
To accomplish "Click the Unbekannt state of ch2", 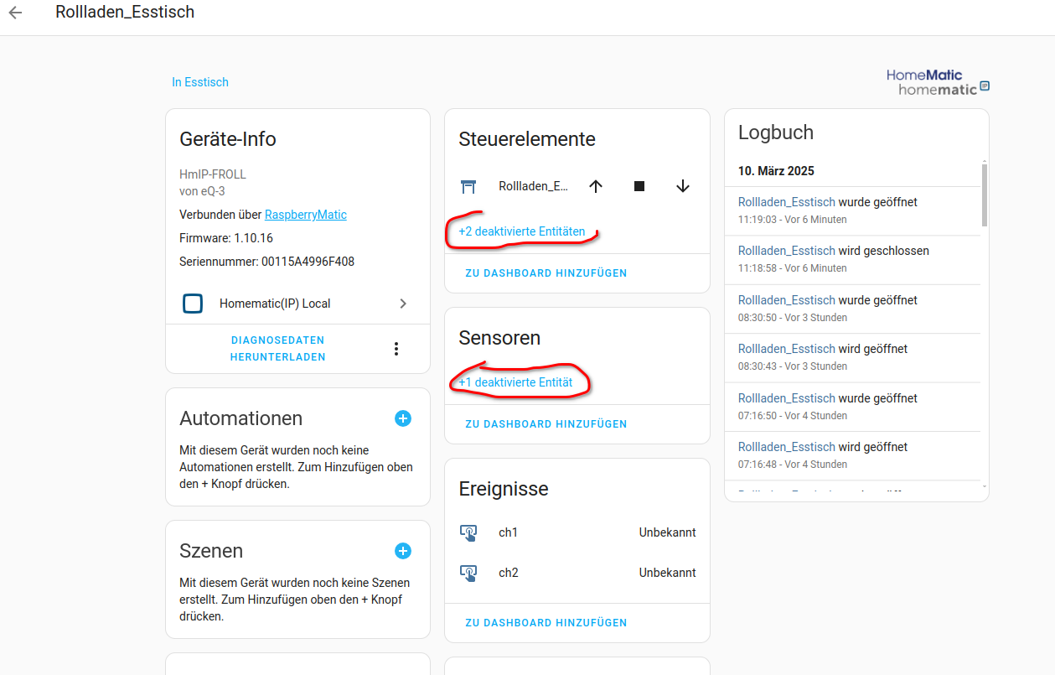I will (668, 573).
